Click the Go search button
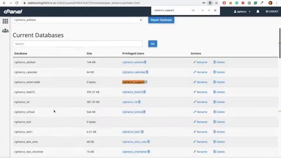Image resolution: width=281 pixels, height=158 pixels. (x=153, y=44)
